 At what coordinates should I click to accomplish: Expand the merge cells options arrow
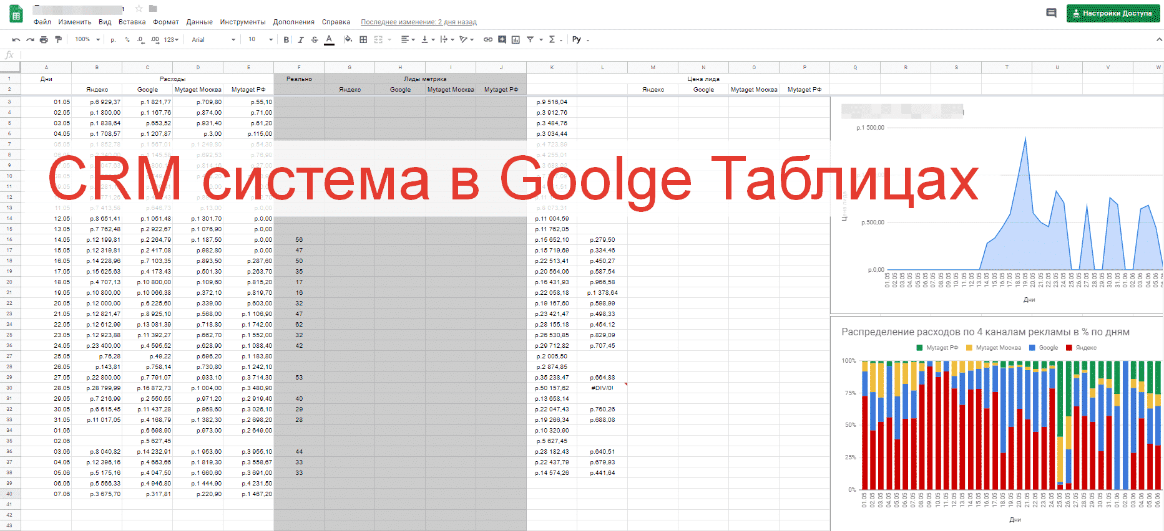click(x=389, y=40)
